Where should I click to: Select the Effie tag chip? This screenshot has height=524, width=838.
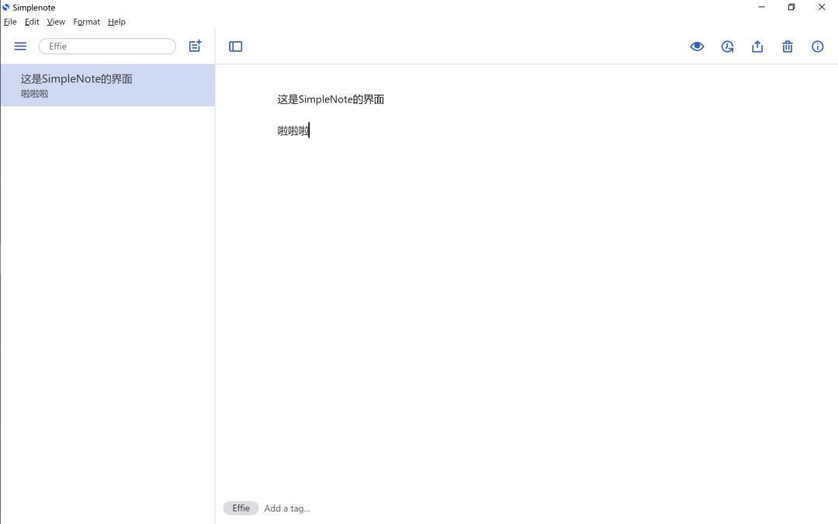click(x=241, y=508)
